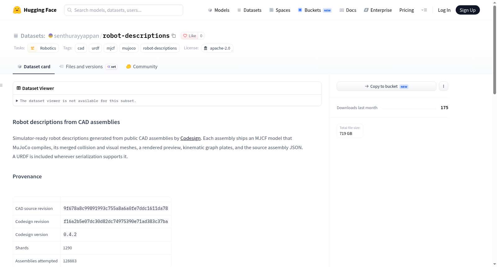Click the Datasets: breadcrumb label

pyautogui.click(x=33, y=36)
